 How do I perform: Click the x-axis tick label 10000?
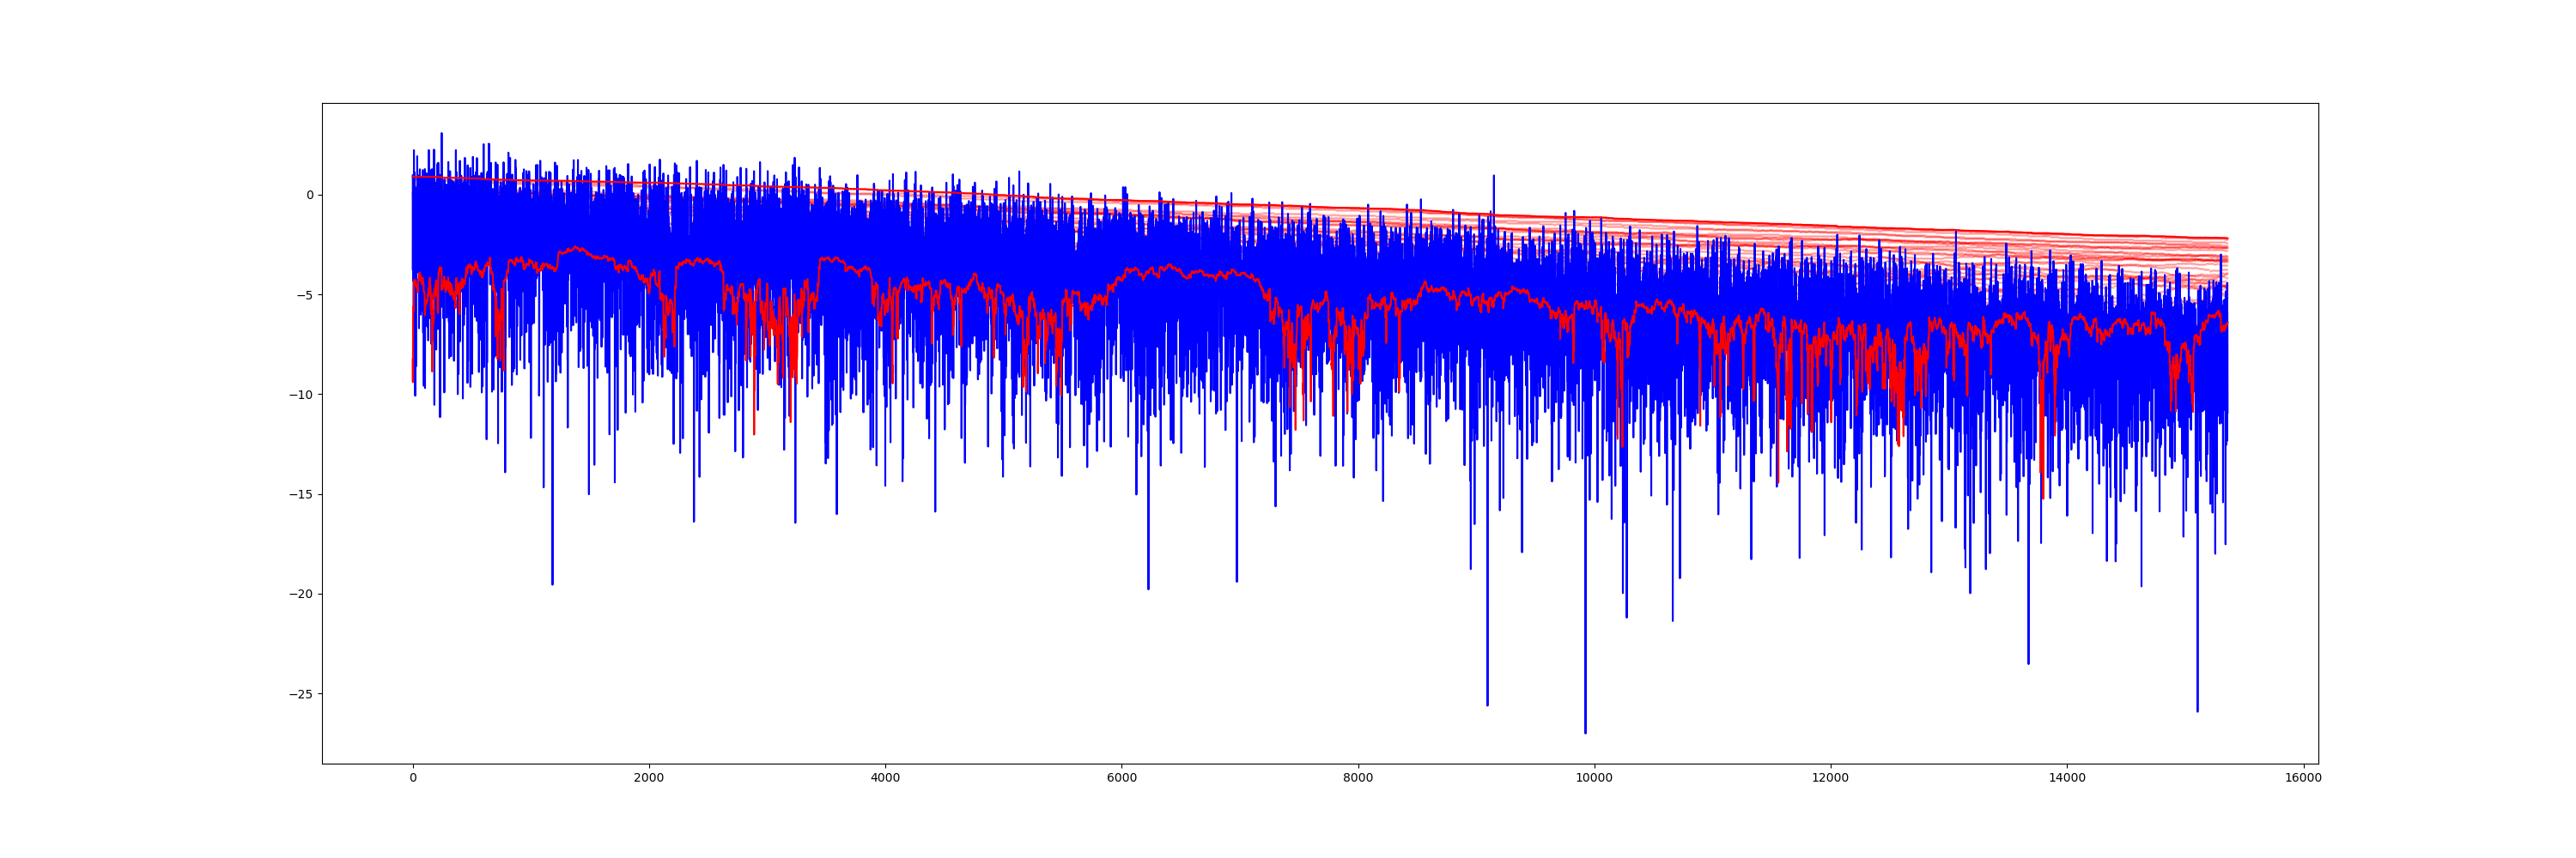pyautogui.click(x=1594, y=778)
